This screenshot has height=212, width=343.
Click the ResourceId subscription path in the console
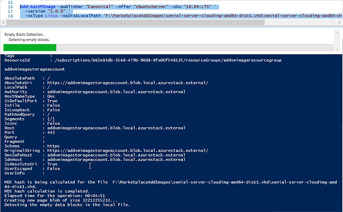(x=168, y=60)
